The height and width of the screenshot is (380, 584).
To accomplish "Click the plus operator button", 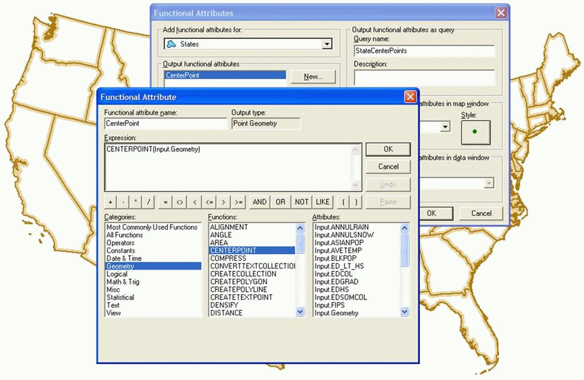I will click(110, 202).
